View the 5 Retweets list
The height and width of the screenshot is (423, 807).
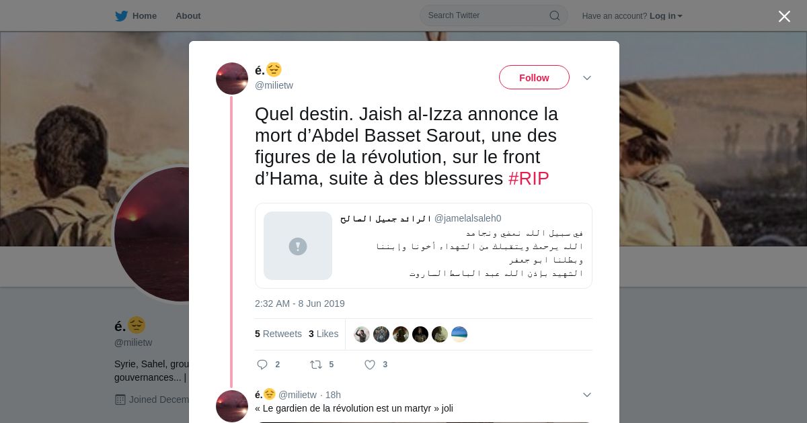click(x=278, y=334)
